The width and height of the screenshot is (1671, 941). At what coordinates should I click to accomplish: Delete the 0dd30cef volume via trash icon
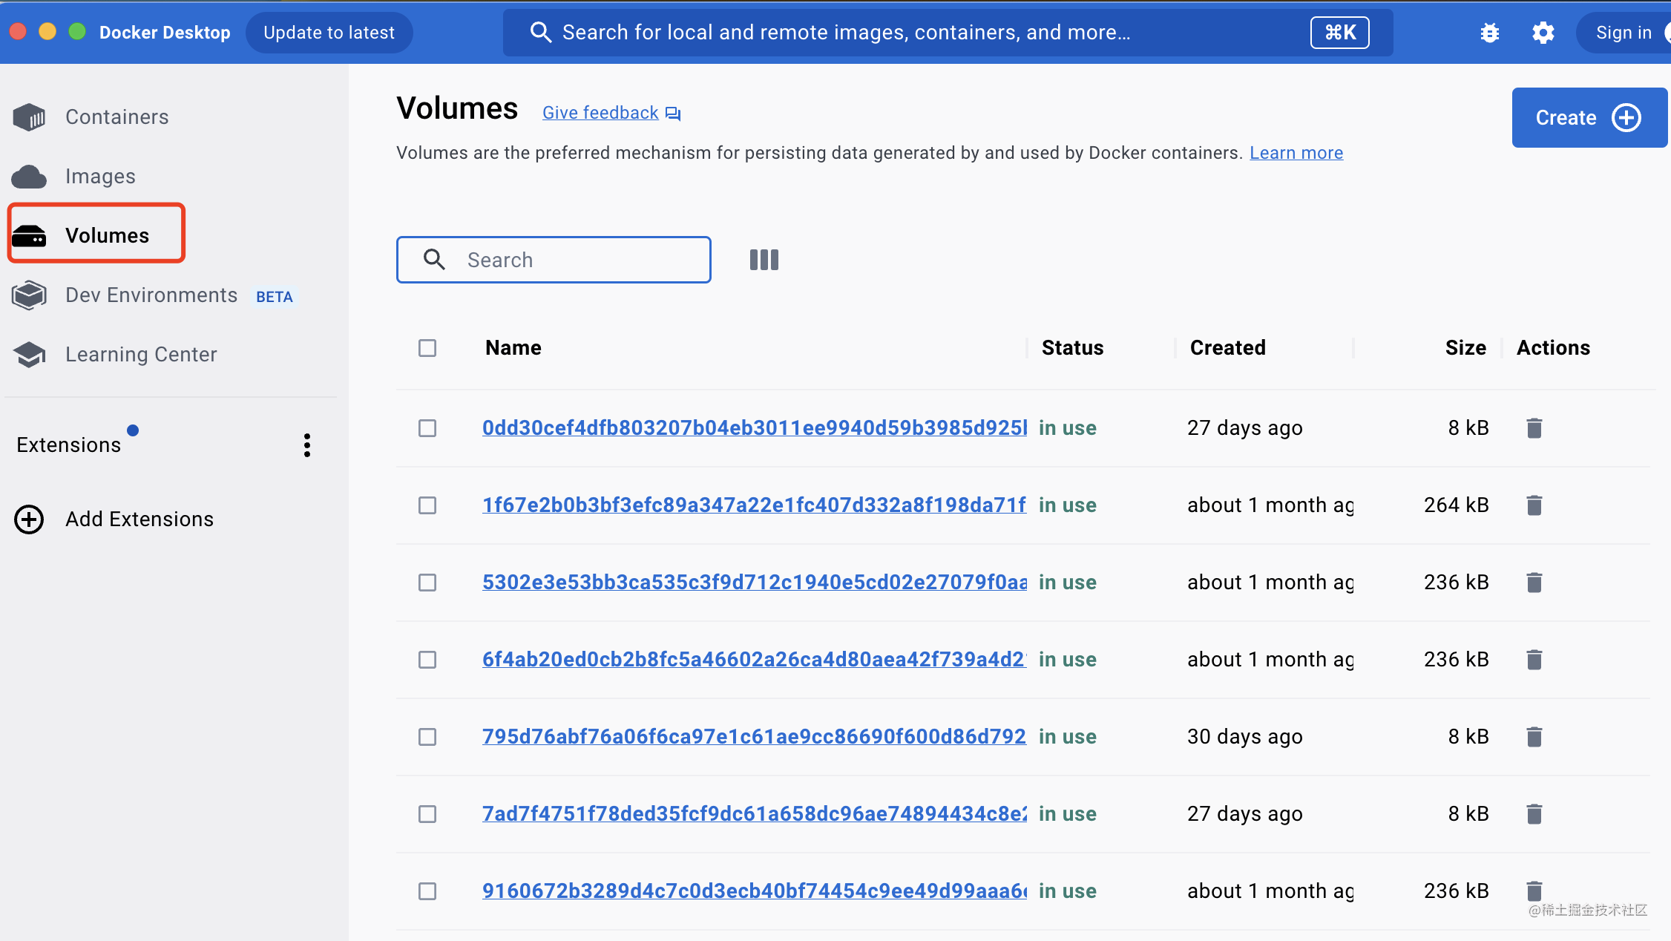point(1534,428)
